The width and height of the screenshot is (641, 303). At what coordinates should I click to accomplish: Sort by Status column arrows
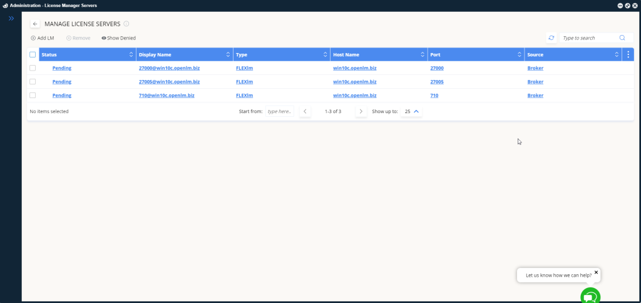click(131, 55)
